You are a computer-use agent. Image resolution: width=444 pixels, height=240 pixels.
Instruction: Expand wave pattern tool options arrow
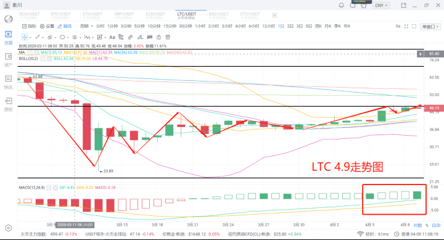[92, 38]
